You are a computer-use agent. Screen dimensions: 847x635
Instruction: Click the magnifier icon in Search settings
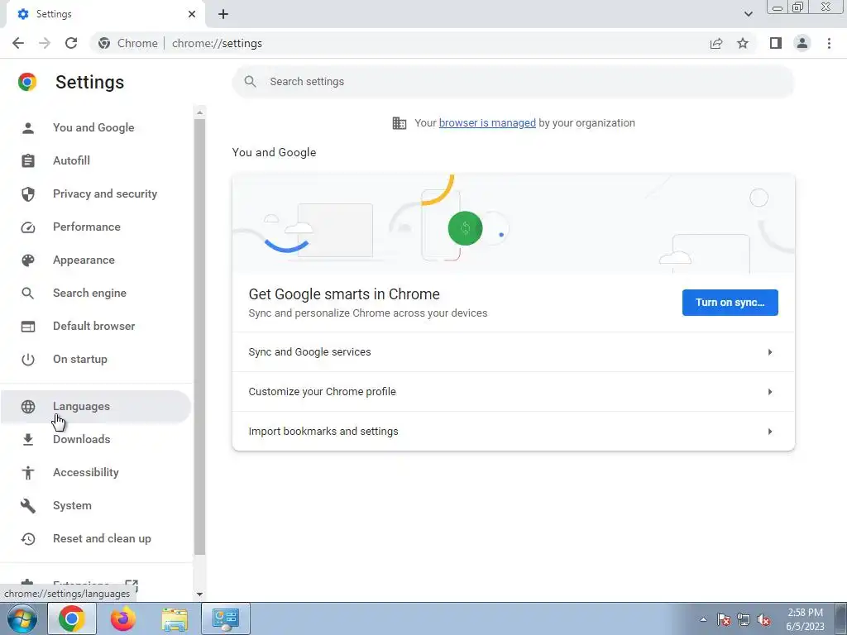[250, 82]
